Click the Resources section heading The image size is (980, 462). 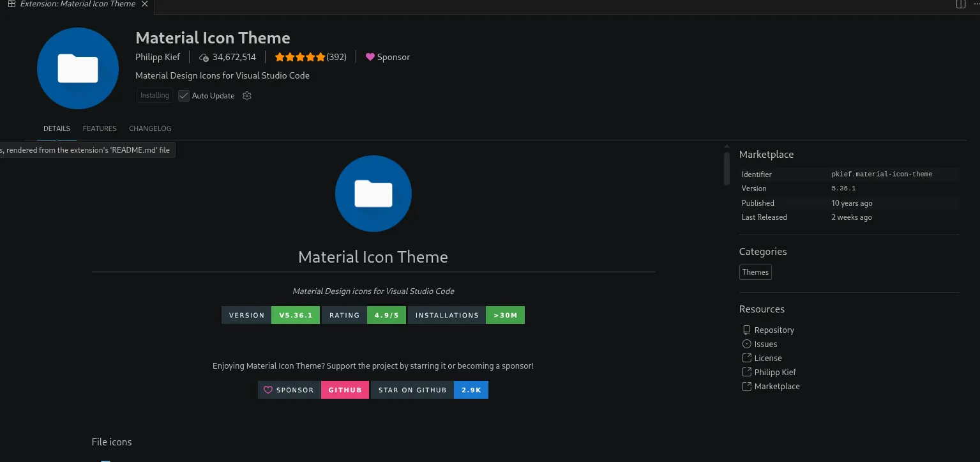click(x=762, y=309)
